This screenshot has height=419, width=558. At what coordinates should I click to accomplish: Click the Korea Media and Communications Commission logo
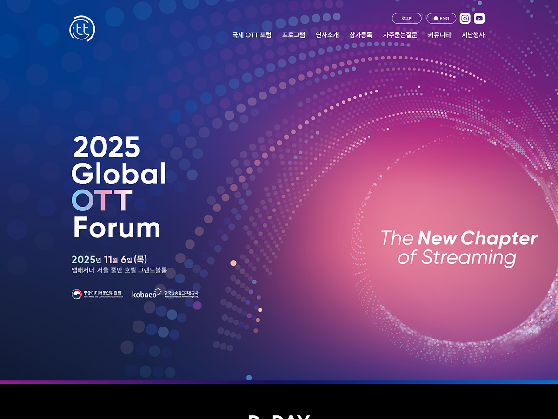coord(98,294)
